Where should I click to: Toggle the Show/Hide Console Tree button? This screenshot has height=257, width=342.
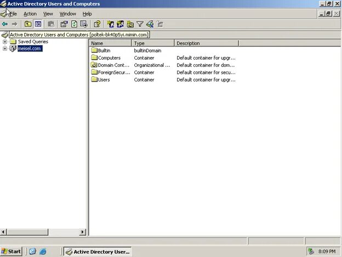[x=38, y=24]
